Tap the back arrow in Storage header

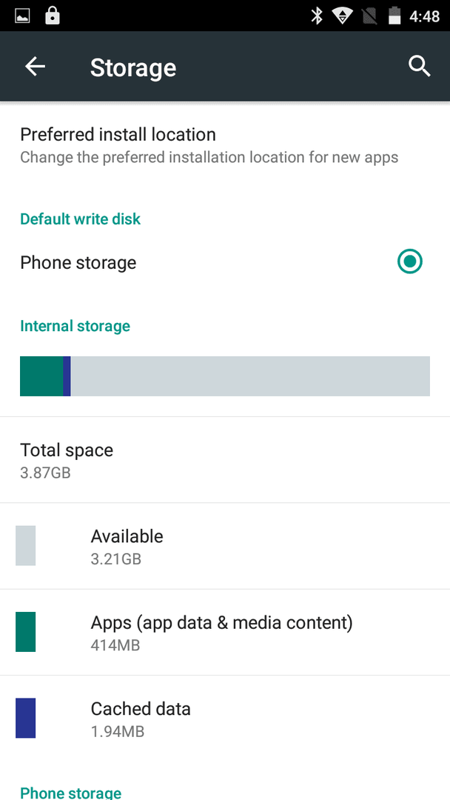click(x=36, y=67)
